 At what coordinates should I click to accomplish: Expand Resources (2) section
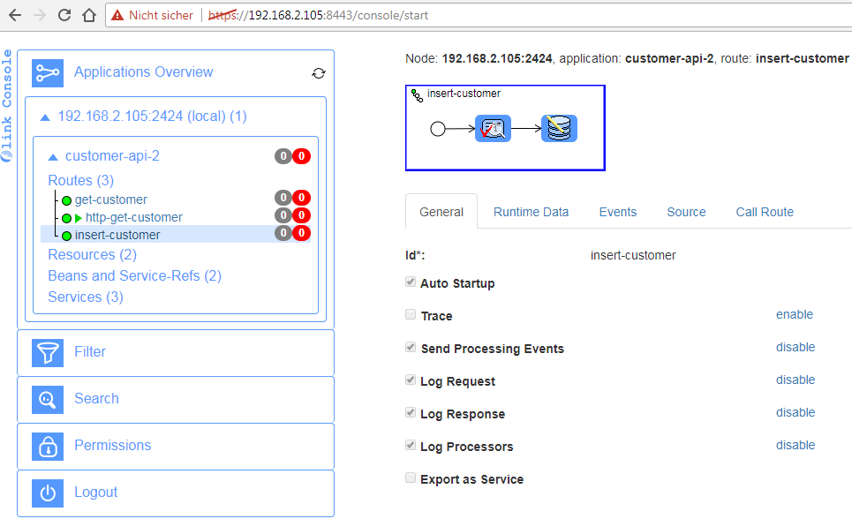[x=92, y=255]
